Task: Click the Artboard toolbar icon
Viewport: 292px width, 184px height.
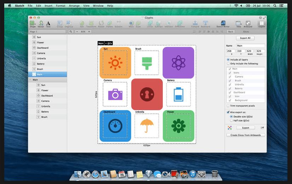Action: point(248,23)
